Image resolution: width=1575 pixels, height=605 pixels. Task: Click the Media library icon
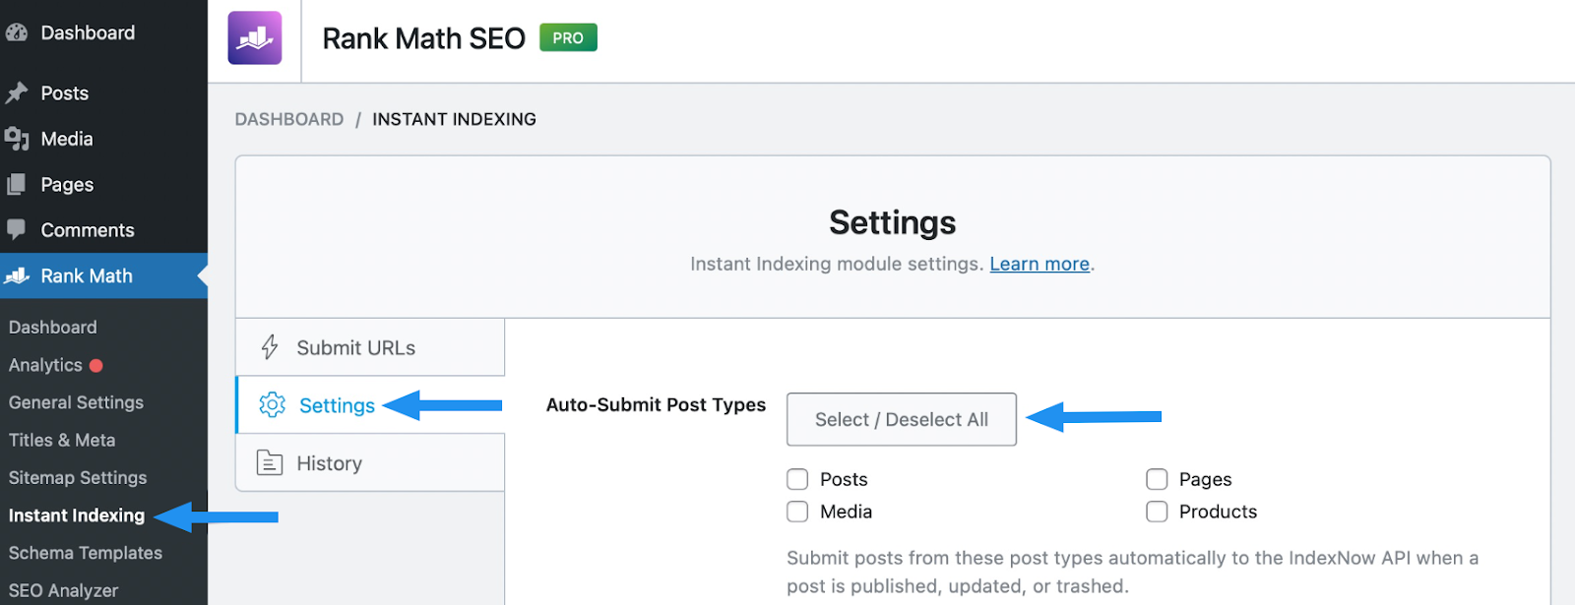[x=17, y=139]
